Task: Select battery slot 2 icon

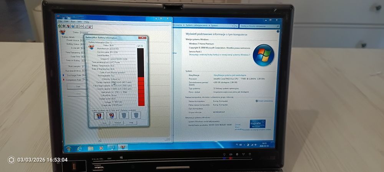Action: (111, 115)
